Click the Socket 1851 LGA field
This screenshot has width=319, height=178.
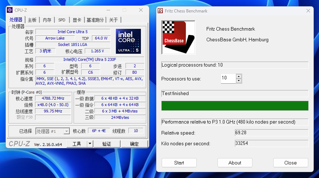click(x=73, y=44)
